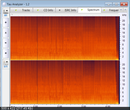Click the lower channel spectrogram

pyautogui.click(x=64, y=82)
